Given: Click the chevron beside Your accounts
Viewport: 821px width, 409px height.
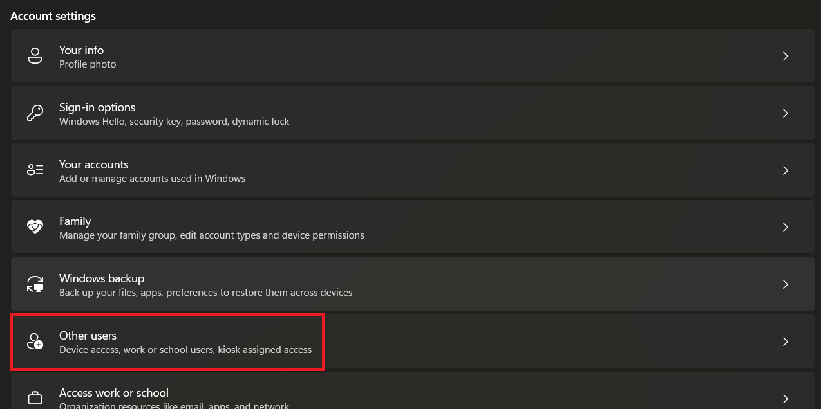Looking at the screenshot, I should coord(785,170).
